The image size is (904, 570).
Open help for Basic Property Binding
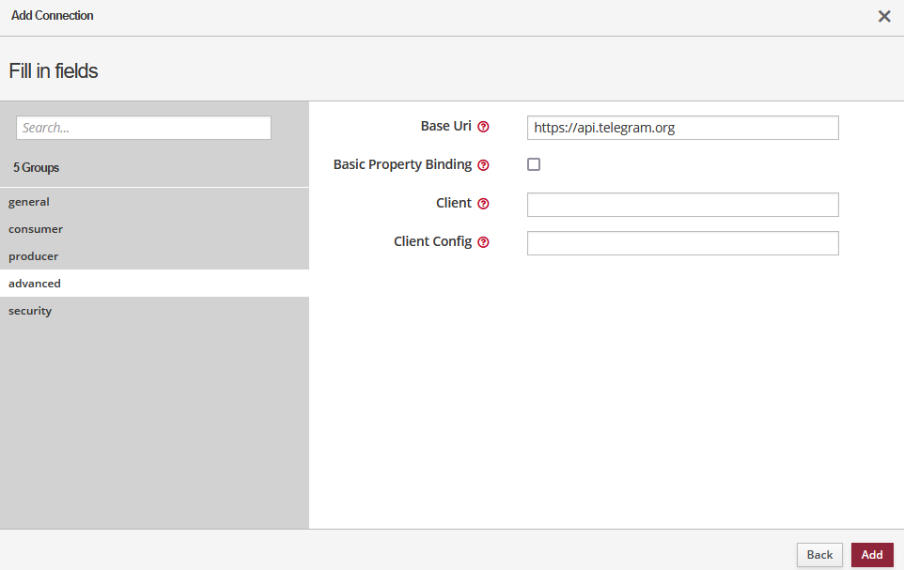click(483, 165)
